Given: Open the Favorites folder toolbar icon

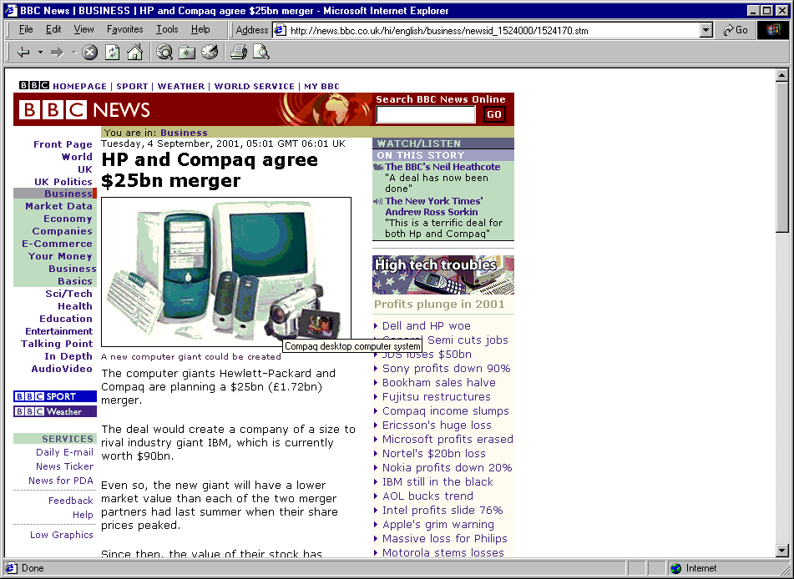Looking at the screenshot, I should pos(187,52).
